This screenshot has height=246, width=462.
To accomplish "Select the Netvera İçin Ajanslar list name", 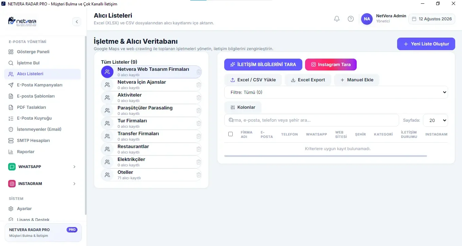I will [x=142, y=82].
